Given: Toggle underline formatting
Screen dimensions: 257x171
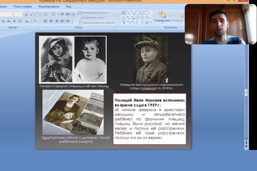Looking at the screenshot, I should coord(3,21).
